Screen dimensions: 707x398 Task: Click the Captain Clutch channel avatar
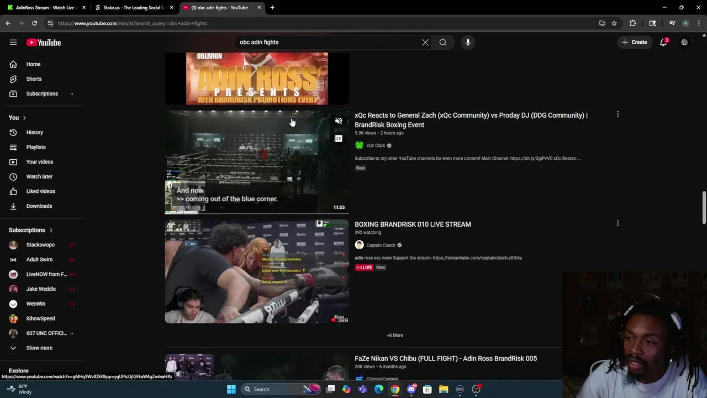pos(360,245)
